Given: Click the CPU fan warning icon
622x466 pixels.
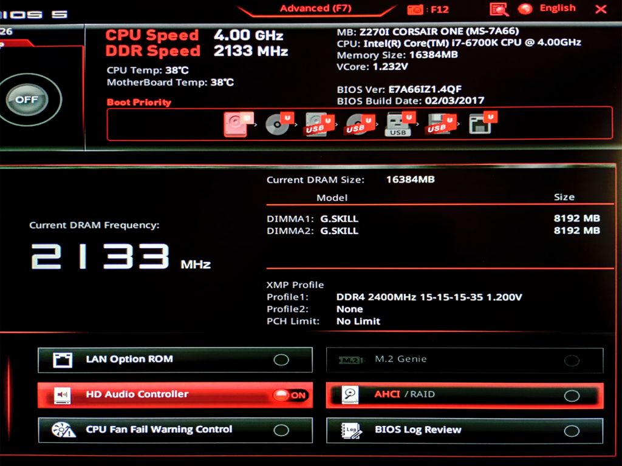Looking at the screenshot, I should point(63,430).
